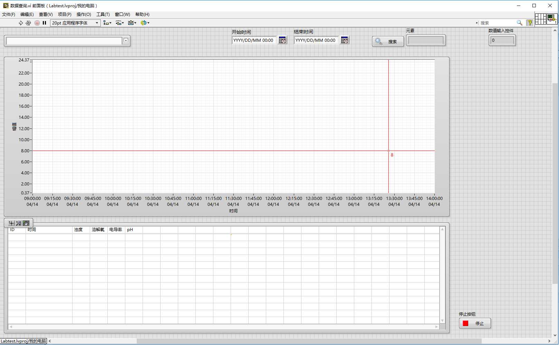Viewport: 559px width, 345px height.
Task: Click the table horizontal scroll left arrow
Action: (x=11, y=327)
